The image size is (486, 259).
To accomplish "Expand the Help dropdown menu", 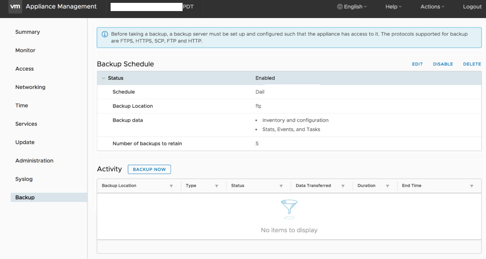I will click(393, 7).
